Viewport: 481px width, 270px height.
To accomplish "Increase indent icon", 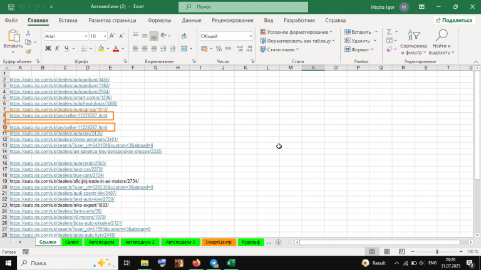I will tap(172, 48).
